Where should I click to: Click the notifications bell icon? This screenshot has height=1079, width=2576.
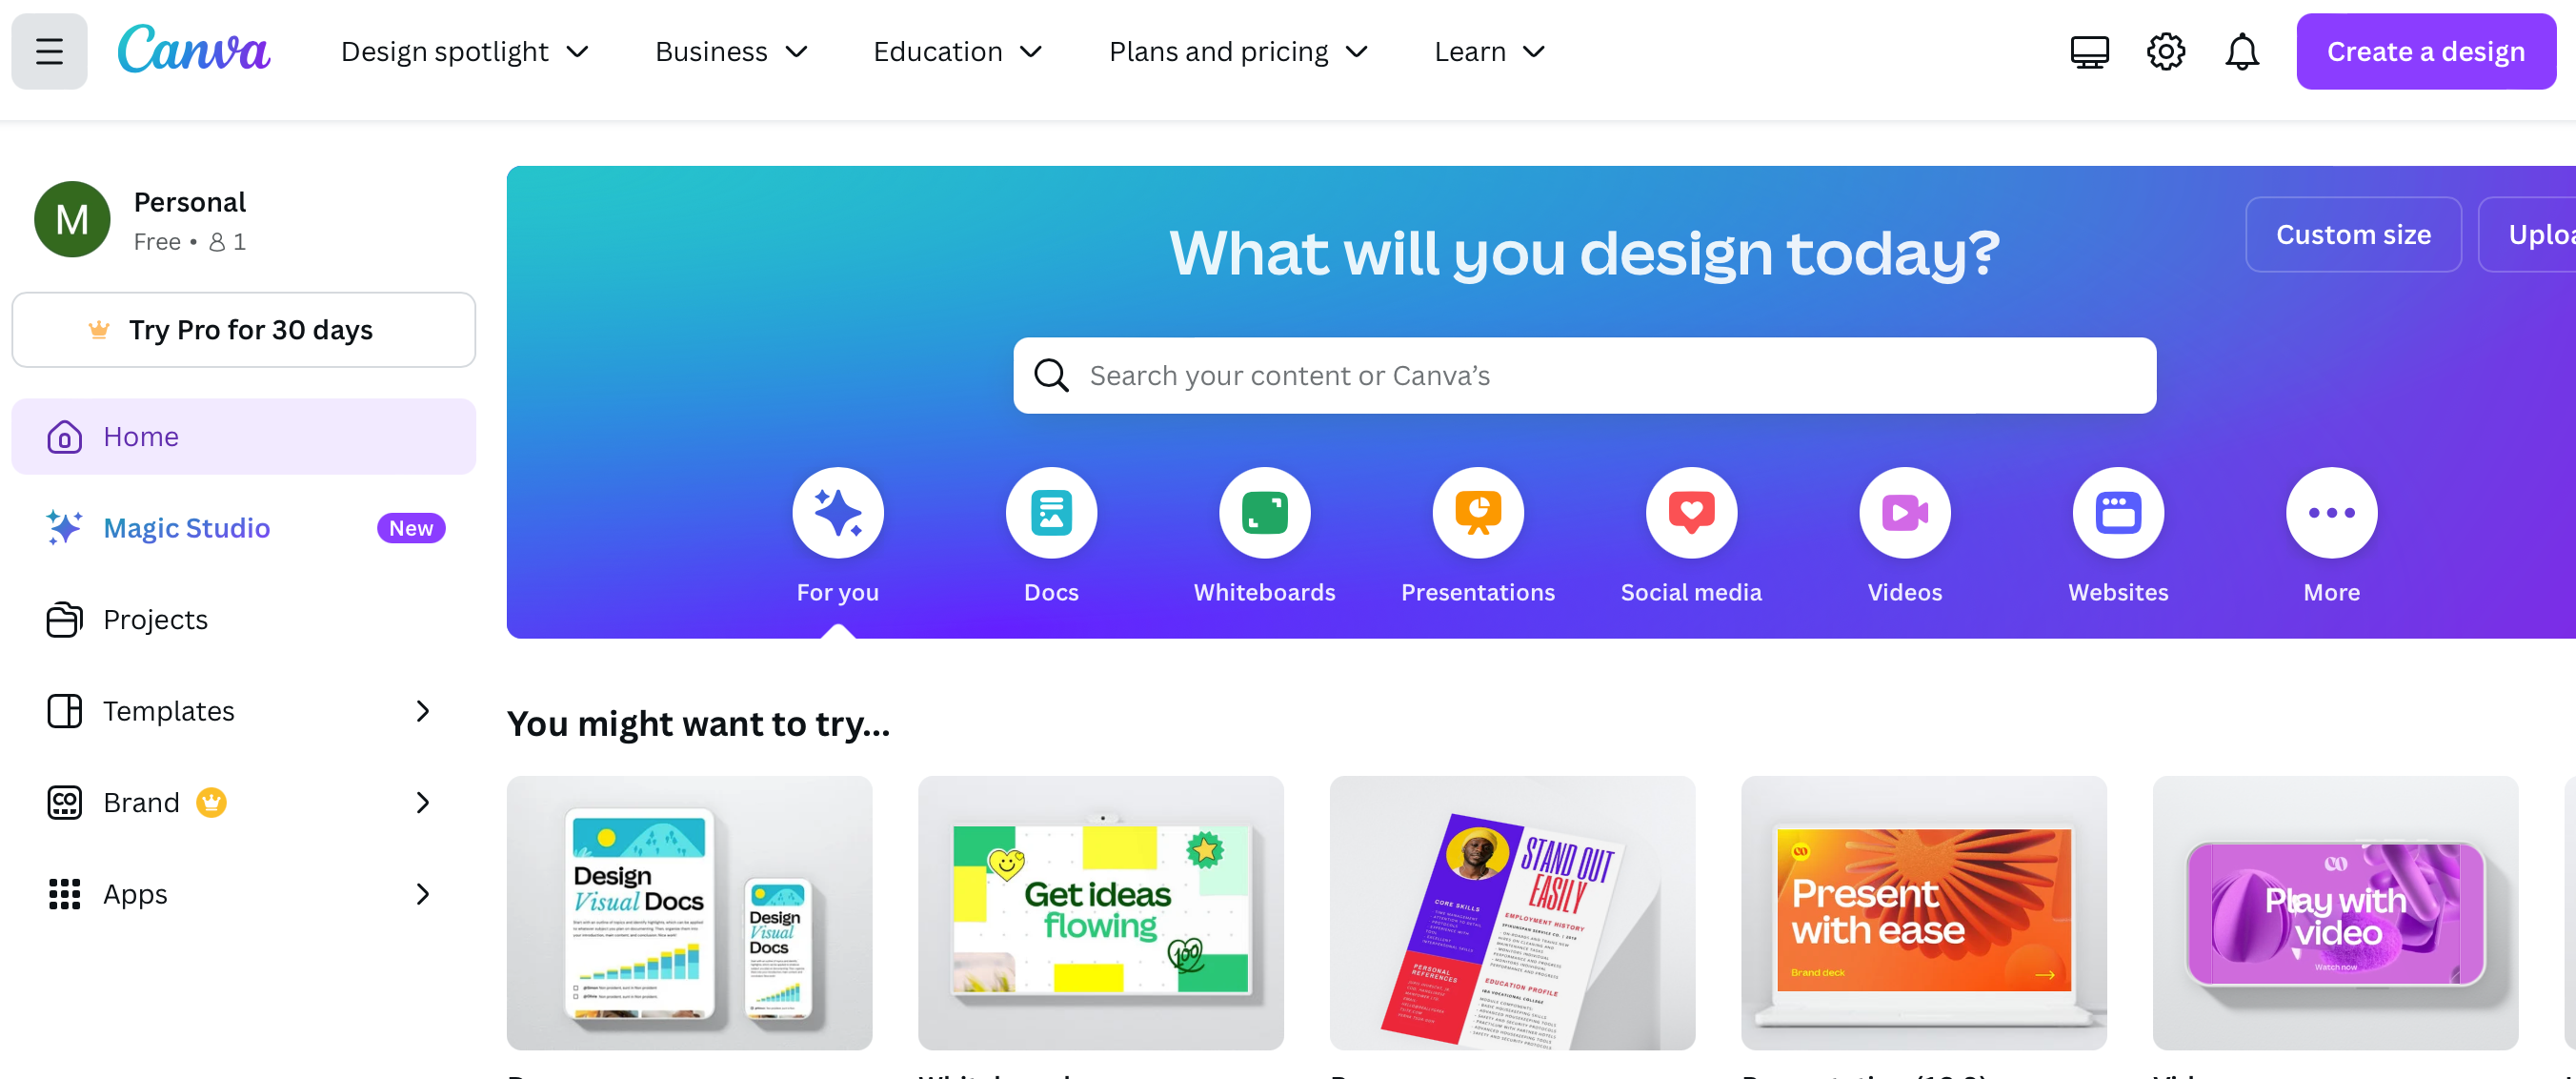point(2243,50)
